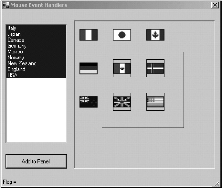Pick Germany from the list box
Image resolution: width=222 pixels, height=188 pixels.
pos(17,46)
